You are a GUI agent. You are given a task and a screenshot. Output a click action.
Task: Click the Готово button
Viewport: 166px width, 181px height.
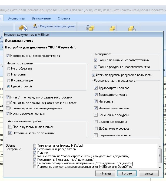pyautogui.click(x=127, y=173)
